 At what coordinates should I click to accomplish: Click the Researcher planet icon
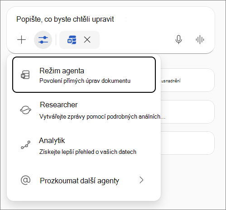coord(25,110)
